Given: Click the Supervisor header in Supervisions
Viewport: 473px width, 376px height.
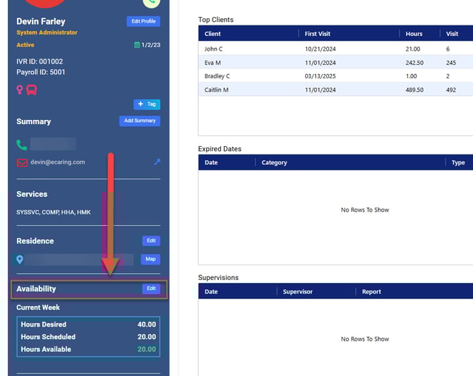Looking at the screenshot, I should tap(299, 291).
